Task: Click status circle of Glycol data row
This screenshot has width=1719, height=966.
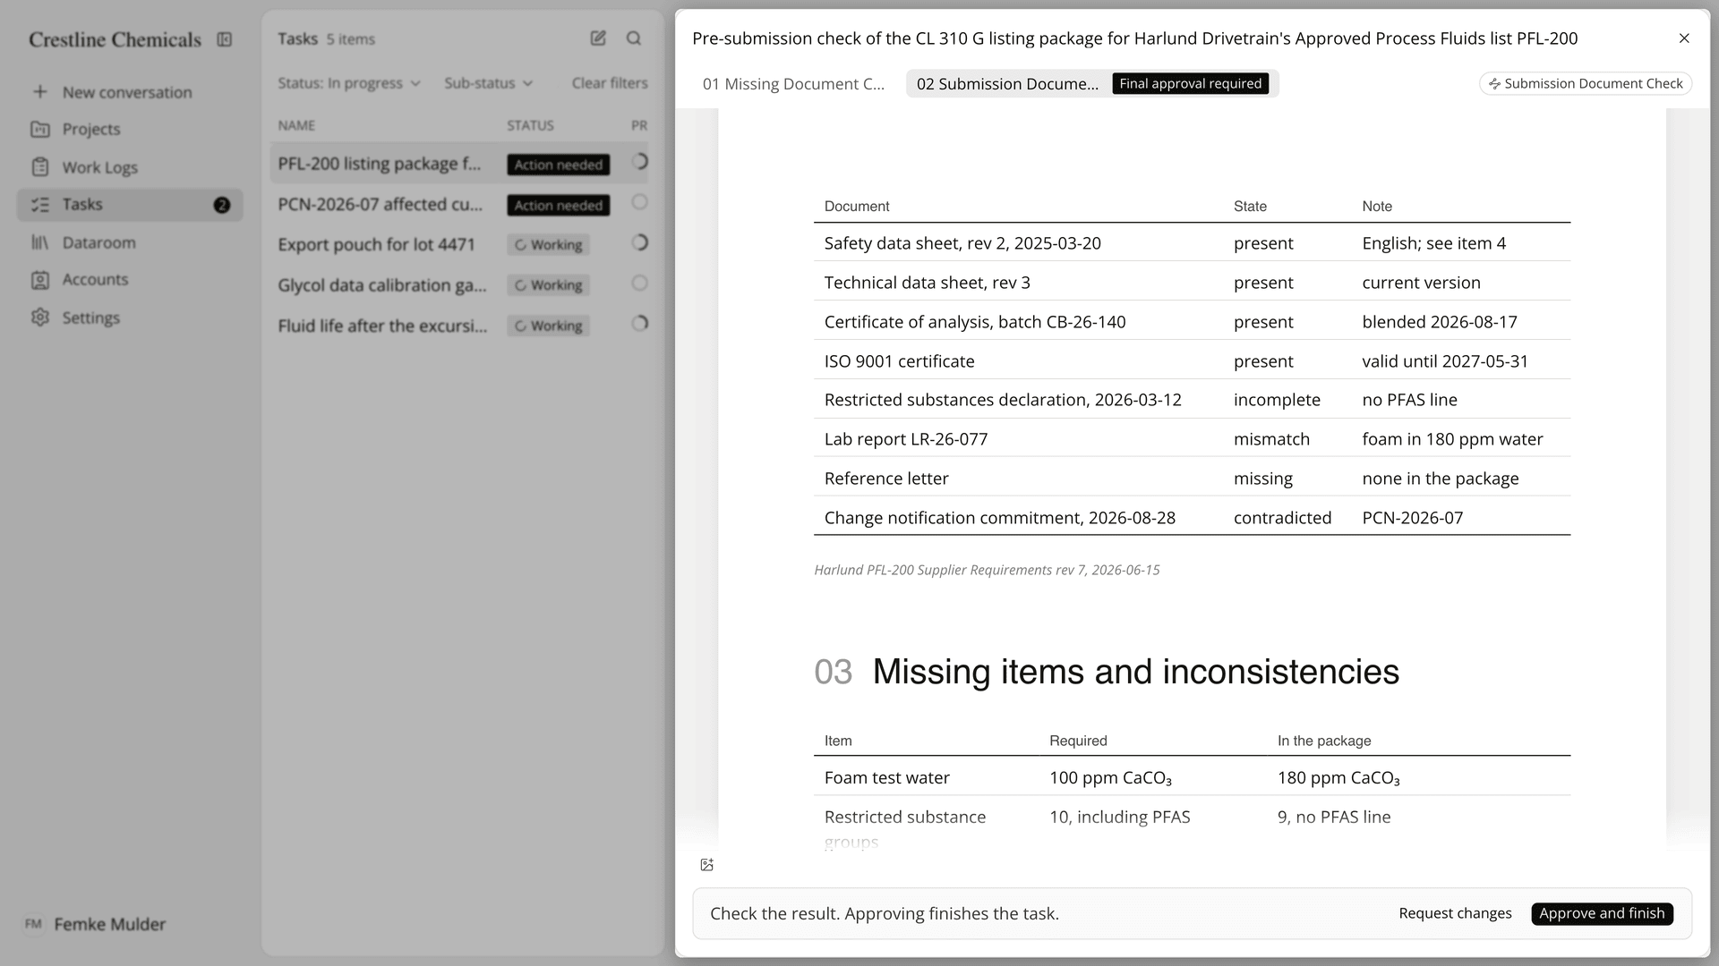Action: [x=639, y=283]
